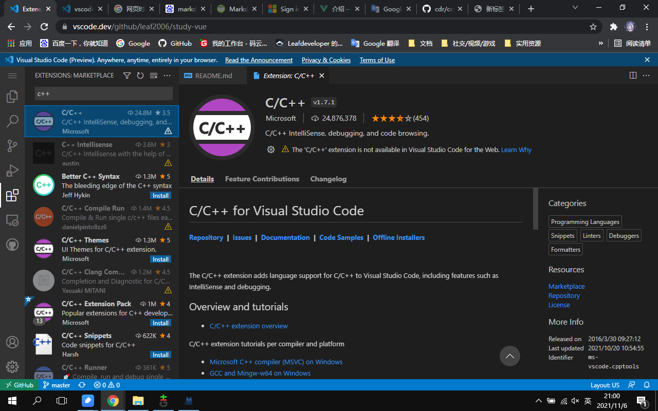Image resolution: width=658 pixels, height=411 pixels.
Task: Clear extensions search results
Action: pyautogui.click(x=154, y=76)
